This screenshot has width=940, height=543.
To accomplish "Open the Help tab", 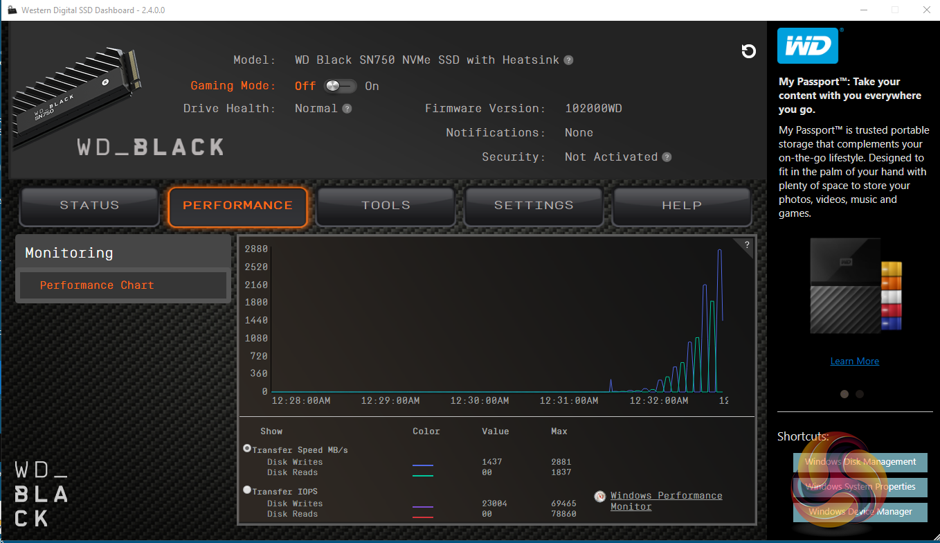I will point(682,206).
